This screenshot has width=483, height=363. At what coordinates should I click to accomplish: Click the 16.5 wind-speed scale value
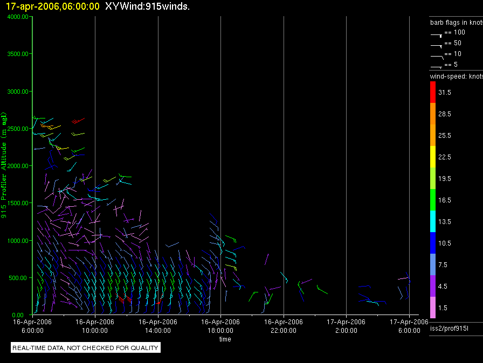445,200
